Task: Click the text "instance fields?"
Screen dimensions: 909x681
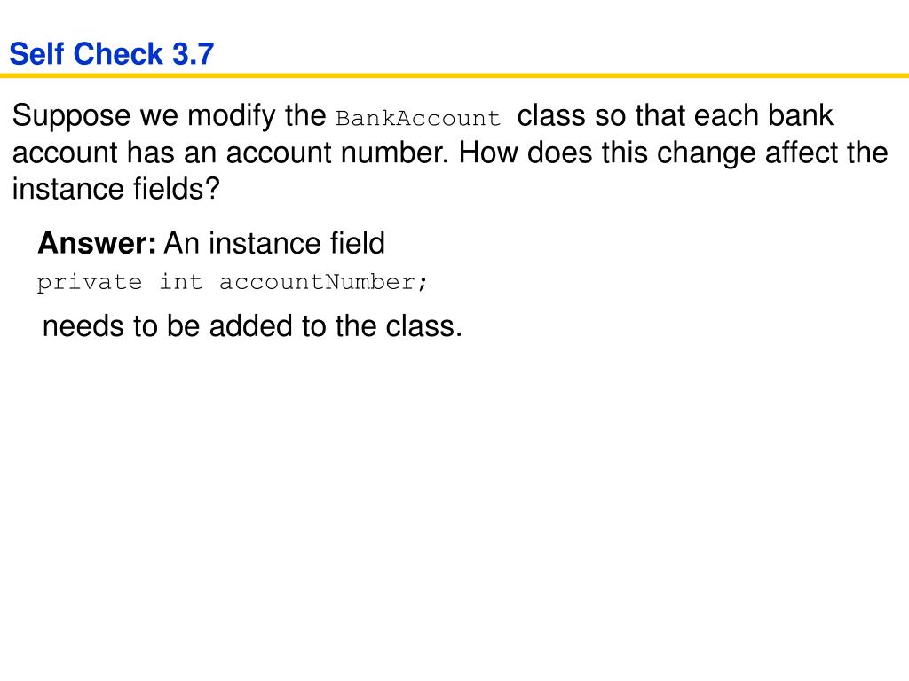Action: pos(116,189)
